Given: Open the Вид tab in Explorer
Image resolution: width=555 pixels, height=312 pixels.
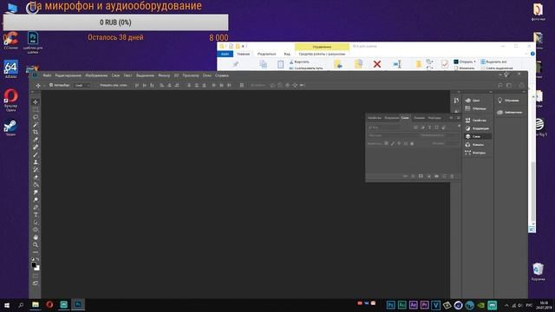Looking at the screenshot, I should click(x=287, y=54).
